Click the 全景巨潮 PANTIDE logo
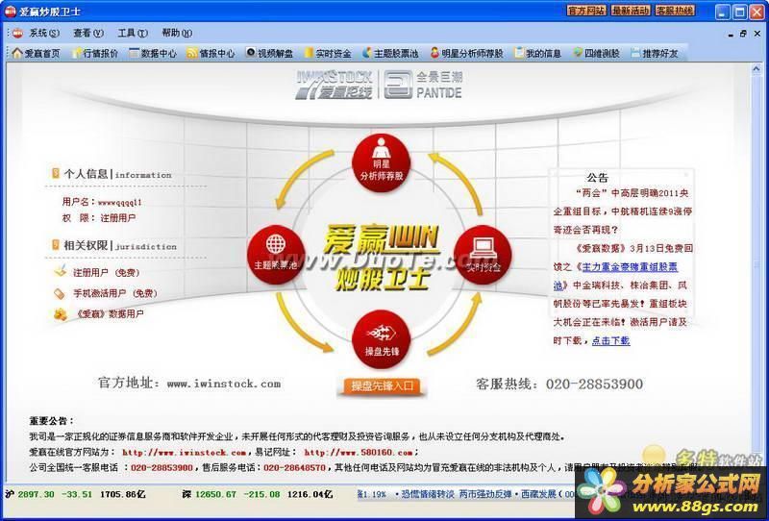Screen dimensions: 769x521 tap(424, 85)
